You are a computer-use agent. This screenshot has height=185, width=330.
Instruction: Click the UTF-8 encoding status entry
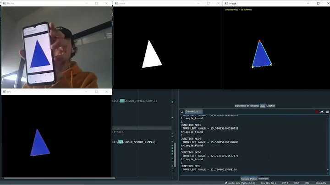pos(285,183)
